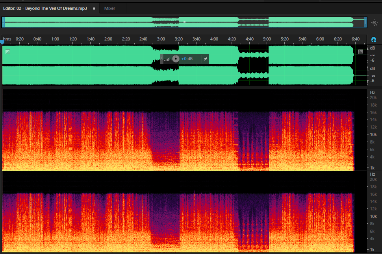Click the 16k mark on the upper frequency scale
Image resolution: width=382 pixels, height=254 pixels.
[373, 112]
